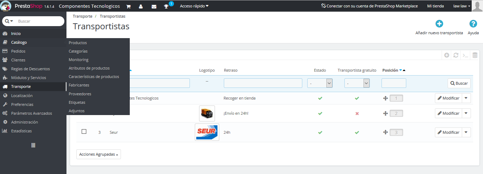This screenshot has height=174, width=483.
Task: Toggle free shipping status for second carrier
Action: click(357, 113)
